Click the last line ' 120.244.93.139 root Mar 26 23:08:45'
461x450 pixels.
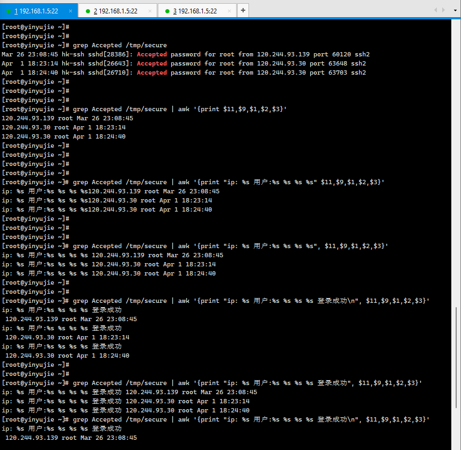point(71,437)
